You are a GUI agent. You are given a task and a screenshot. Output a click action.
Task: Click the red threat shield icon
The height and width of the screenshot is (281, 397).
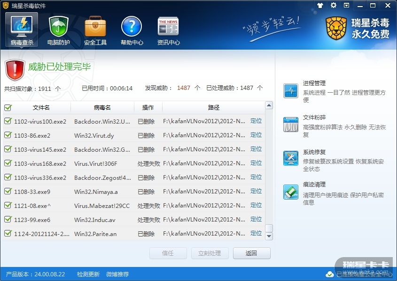pyautogui.click(x=15, y=70)
